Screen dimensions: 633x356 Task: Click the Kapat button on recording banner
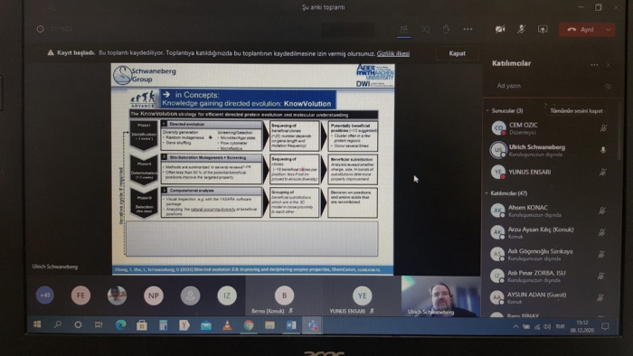457,53
